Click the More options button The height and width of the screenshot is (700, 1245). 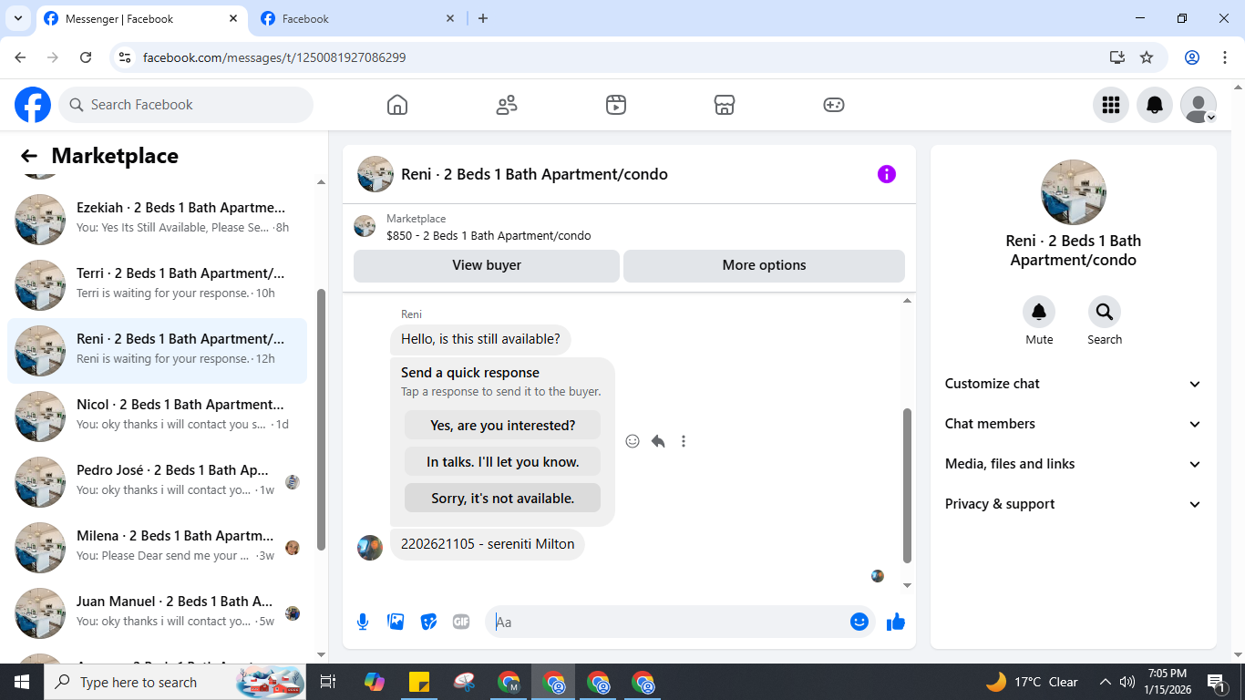[764, 265]
